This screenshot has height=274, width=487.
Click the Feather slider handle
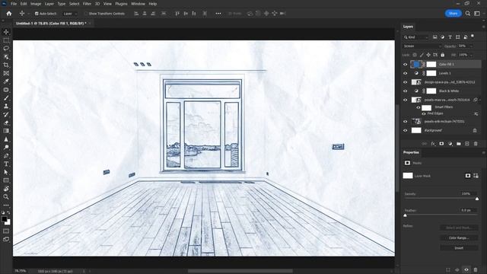tap(405, 215)
